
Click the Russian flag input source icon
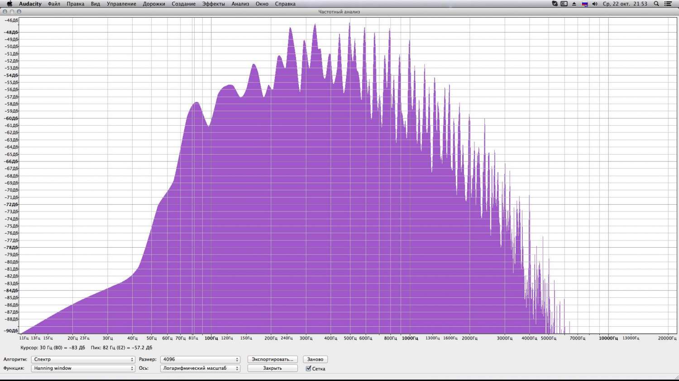point(584,4)
